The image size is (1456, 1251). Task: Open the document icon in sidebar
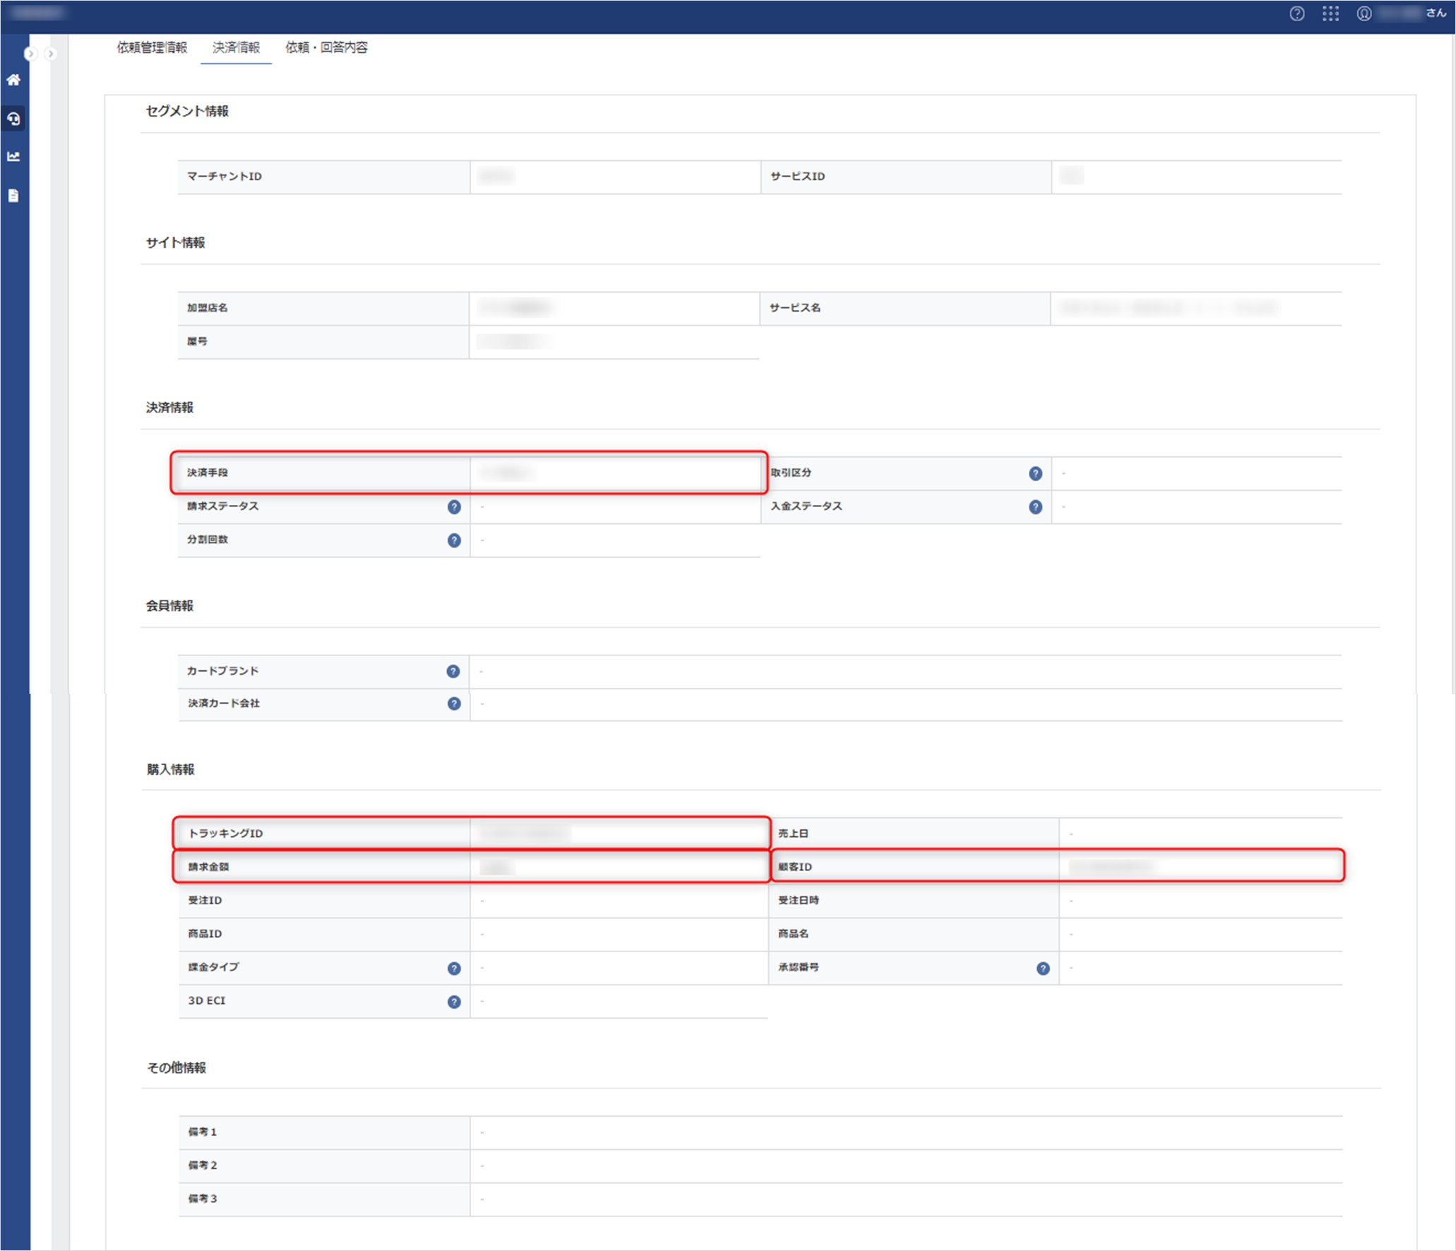pos(13,196)
